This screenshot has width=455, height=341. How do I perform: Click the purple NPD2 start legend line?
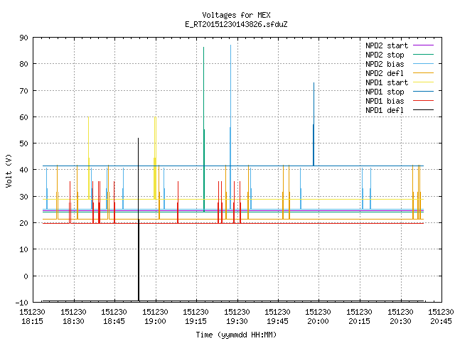click(423, 45)
